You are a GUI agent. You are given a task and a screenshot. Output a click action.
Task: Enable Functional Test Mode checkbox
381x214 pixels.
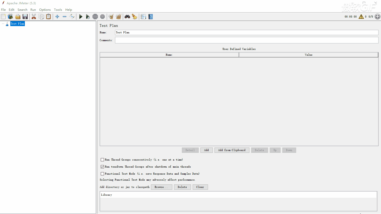(102, 174)
